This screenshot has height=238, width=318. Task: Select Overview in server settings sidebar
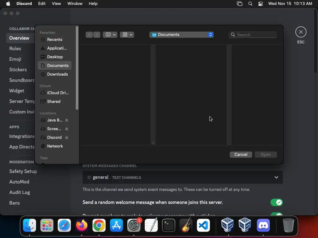click(20, 38)
